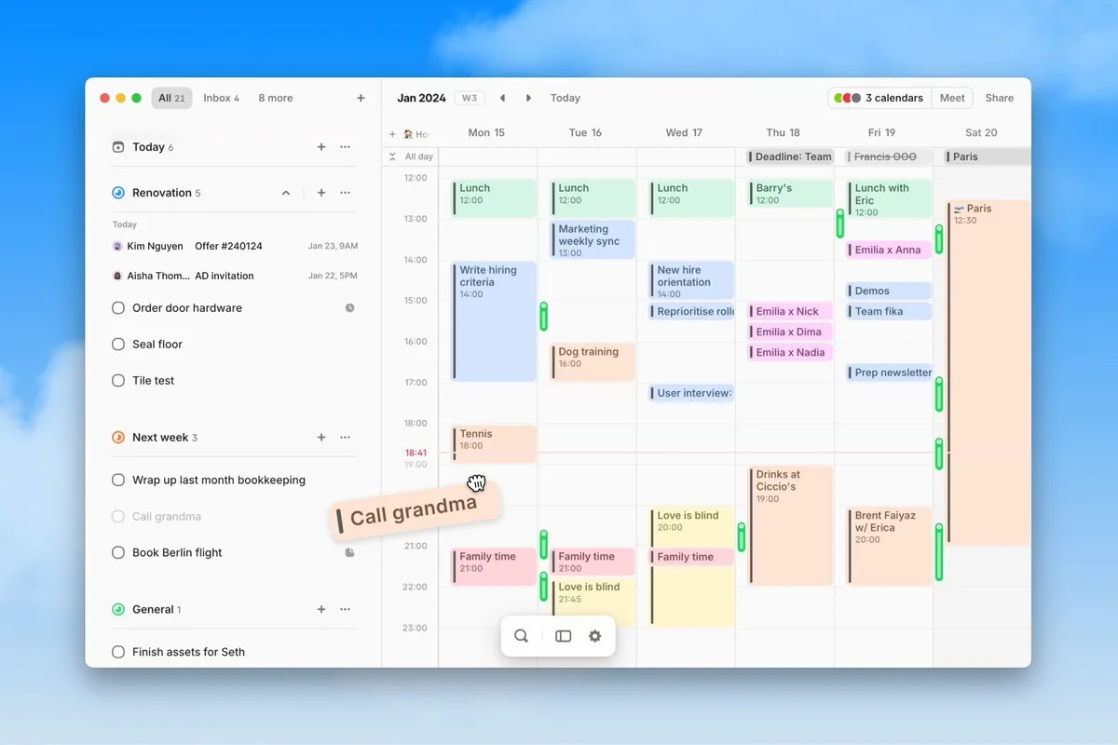
Task: Open the 8 more tab
Action: pyautogui.click(x=275, y=98)
